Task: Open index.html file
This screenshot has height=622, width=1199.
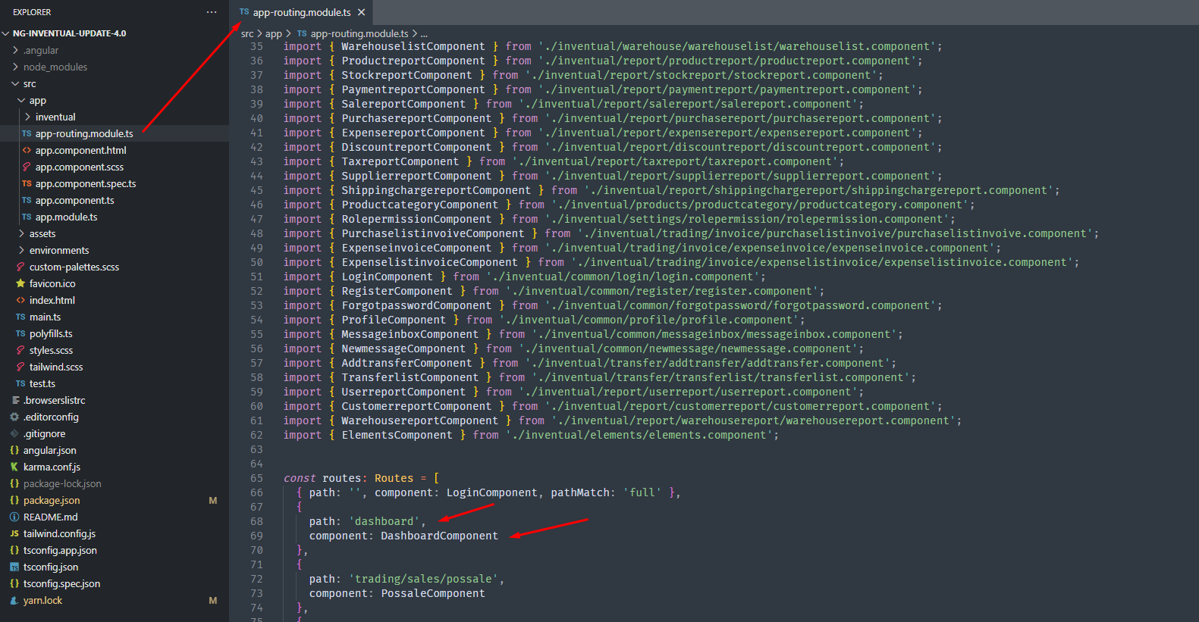Action: [x=52, y=300]
